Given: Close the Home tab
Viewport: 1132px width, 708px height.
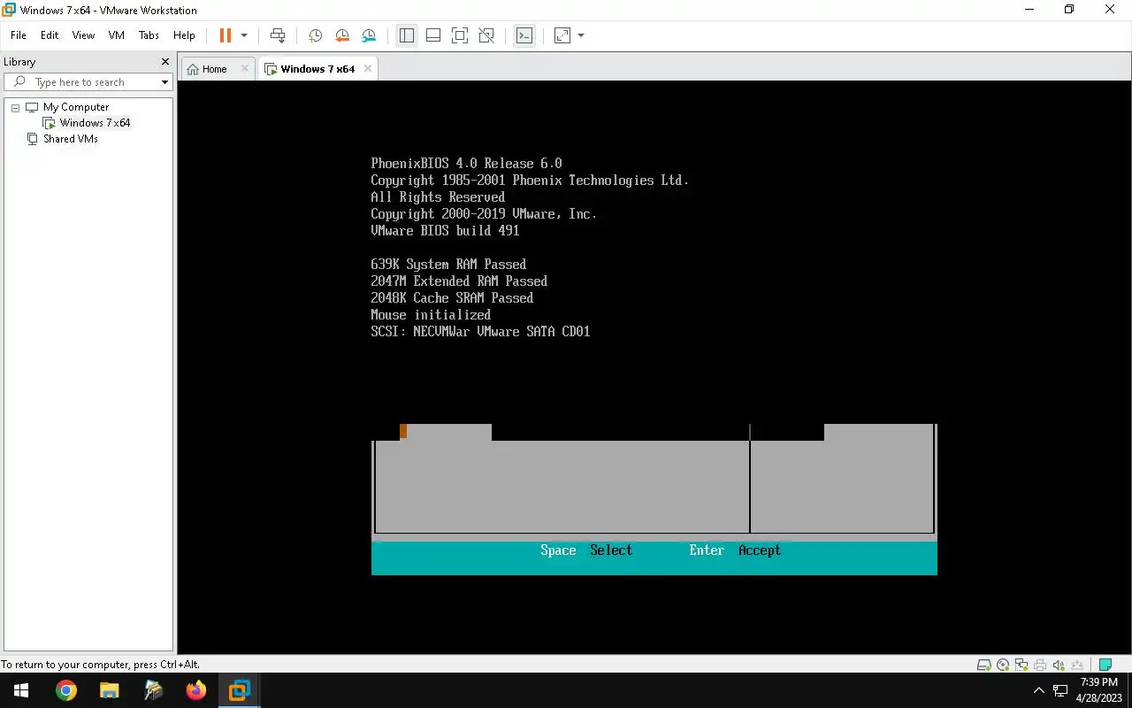Looking at the screenshot, I should click(245, 68).
